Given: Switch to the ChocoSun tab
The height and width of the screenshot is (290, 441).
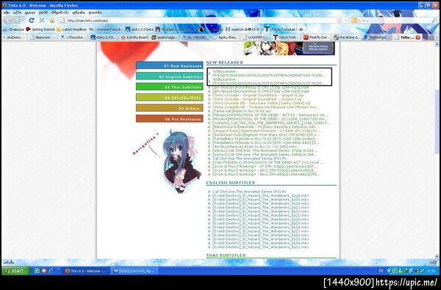Looking at the screenshot, I should coord(73,37).
